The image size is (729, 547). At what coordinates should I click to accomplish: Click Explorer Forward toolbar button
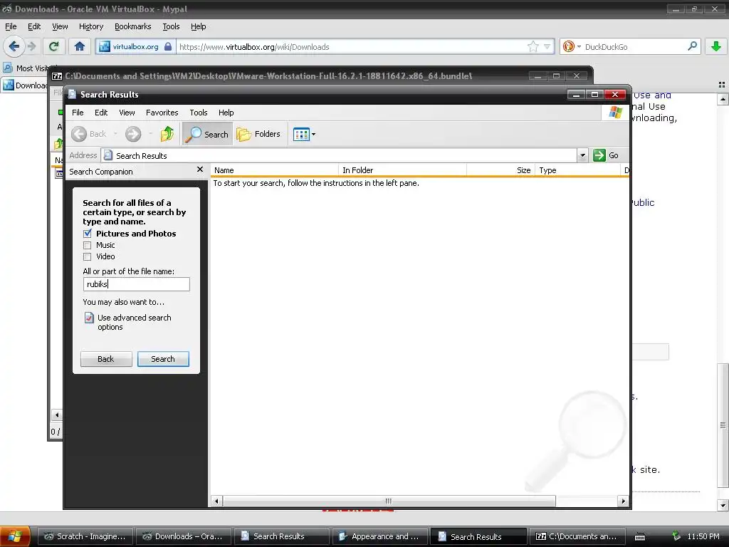click(133, 134)
